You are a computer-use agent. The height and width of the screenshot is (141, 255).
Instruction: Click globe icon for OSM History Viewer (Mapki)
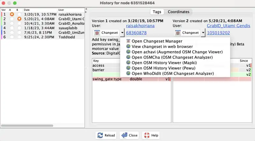128,63
